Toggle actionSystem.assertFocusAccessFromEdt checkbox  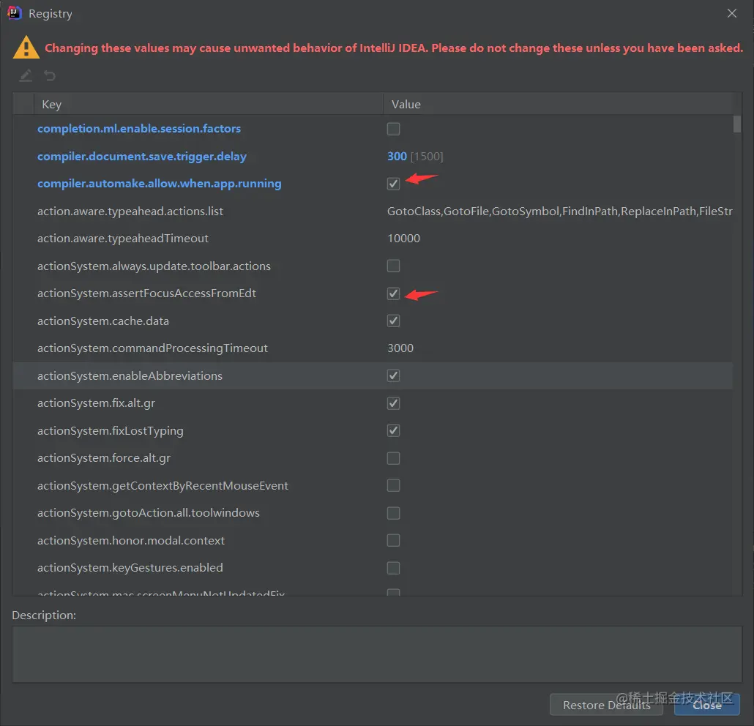[393, 293]
